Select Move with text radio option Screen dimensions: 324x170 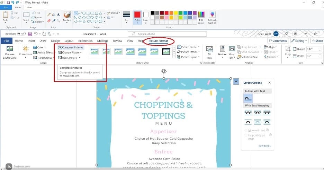tap(246, 130)
